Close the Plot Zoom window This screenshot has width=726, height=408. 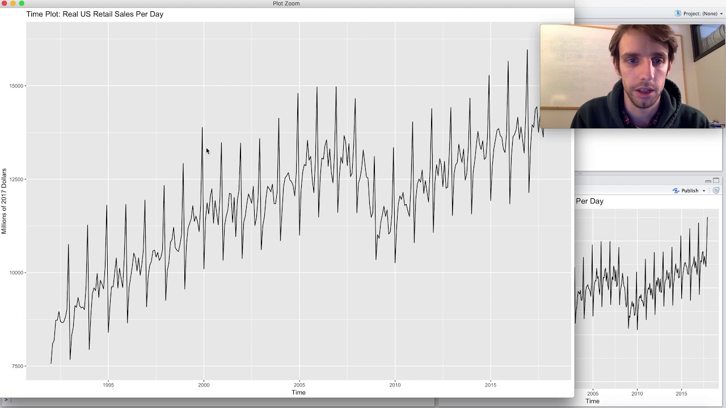[4, 3]
